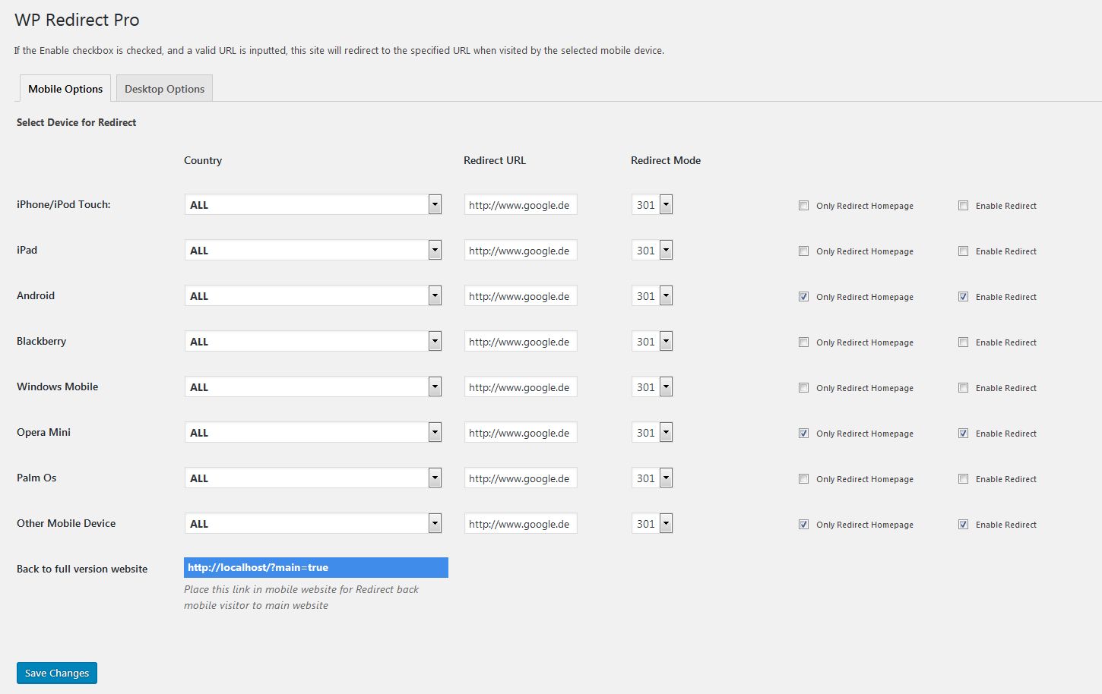The width and height of the screenshot is (1102, 694).
Task: Click the Redirect URL field for Windows Mobile
Action: point(520,386)
